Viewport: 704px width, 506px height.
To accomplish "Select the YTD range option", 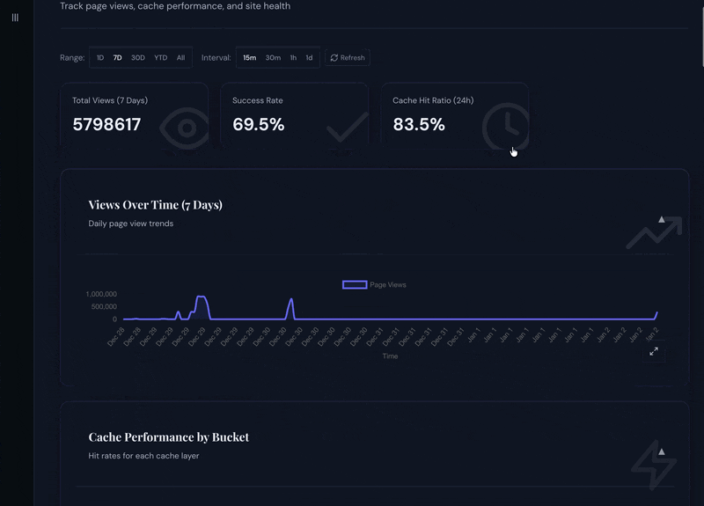I will (x=161, y=57).
